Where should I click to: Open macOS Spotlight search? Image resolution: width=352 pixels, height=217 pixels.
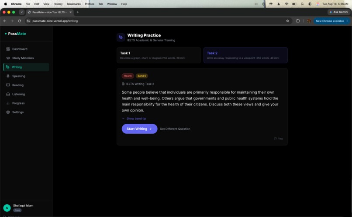(x=302, y=4)
